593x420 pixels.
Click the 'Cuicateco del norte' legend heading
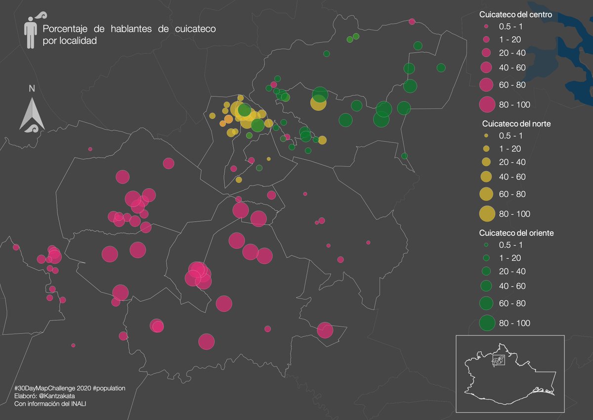coord(516,124)
